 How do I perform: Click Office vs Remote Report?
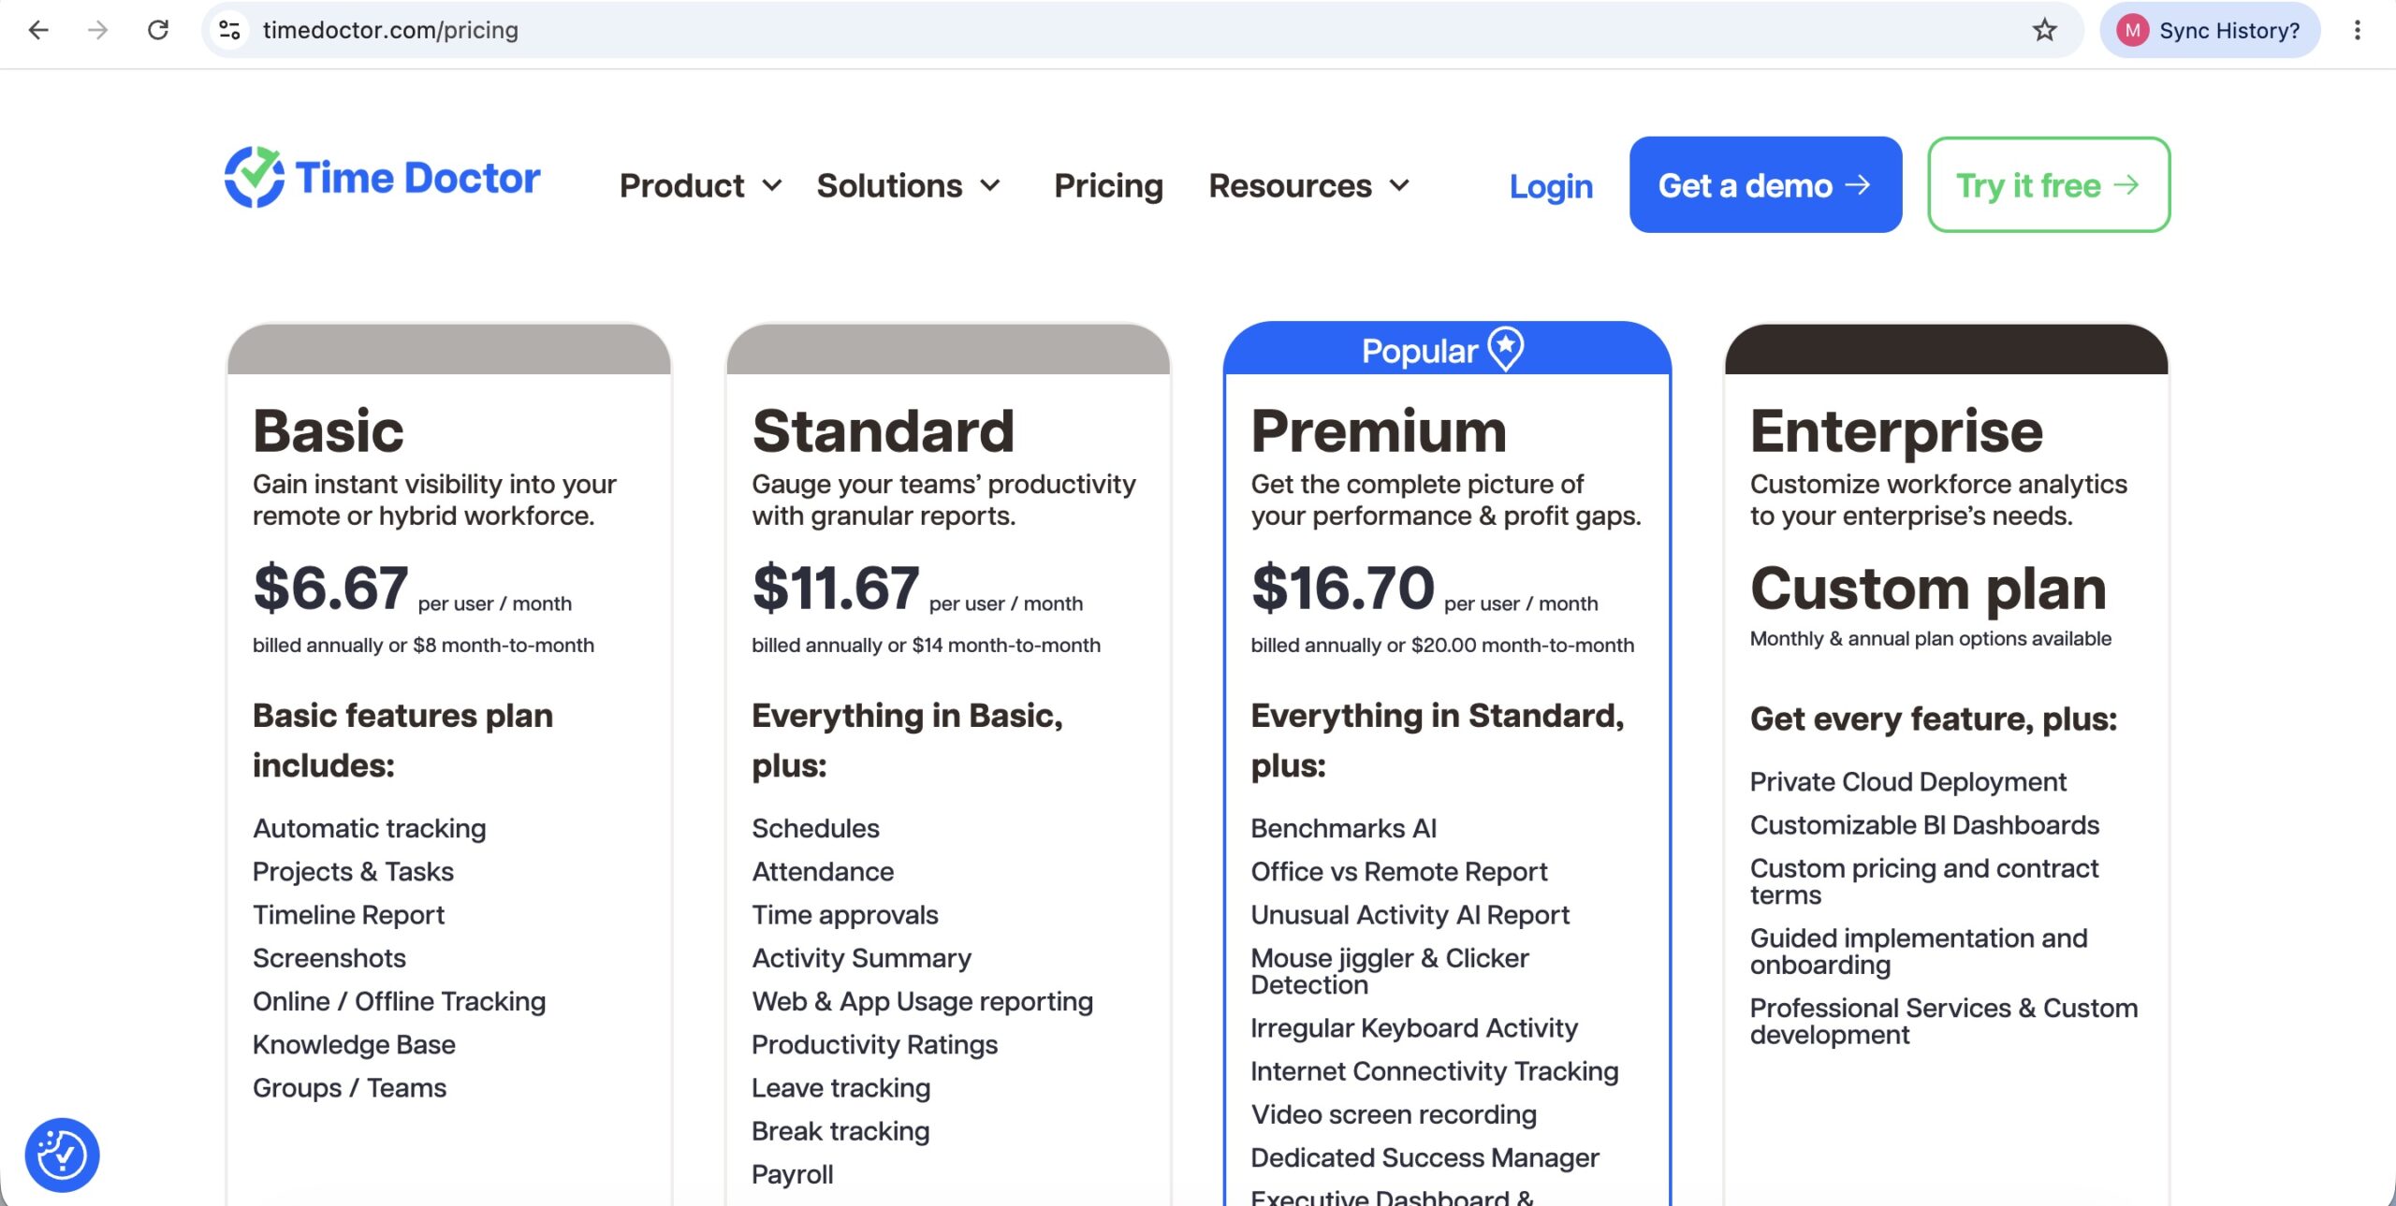click(1399, 871)
